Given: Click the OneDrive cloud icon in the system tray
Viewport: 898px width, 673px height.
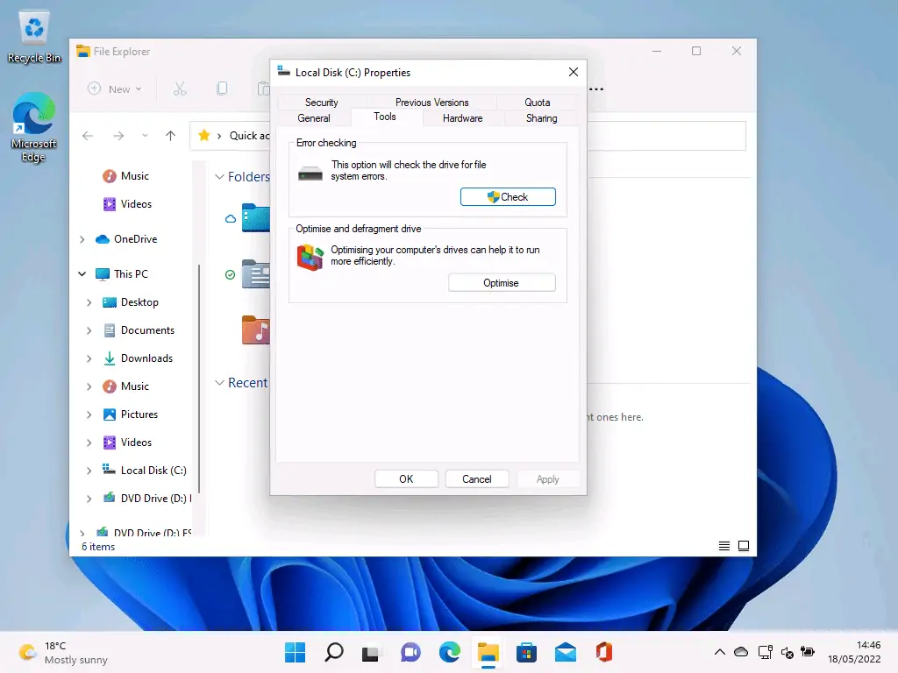Looking at the screenshot, I should click(x=741, y=652).
